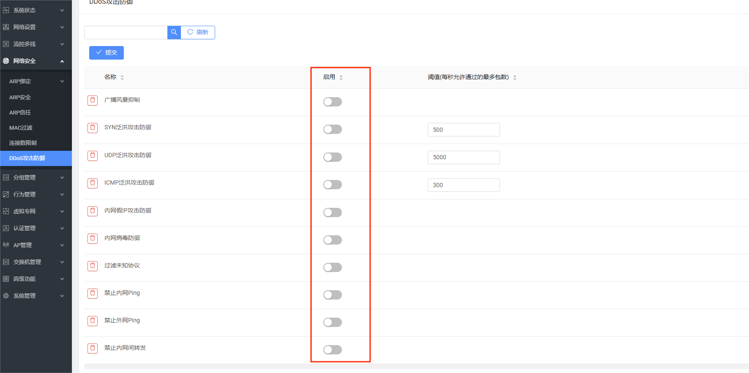
Task: Sort by 名称 column sort arrows
Action: pyautogui.click(x=122, y=77)
